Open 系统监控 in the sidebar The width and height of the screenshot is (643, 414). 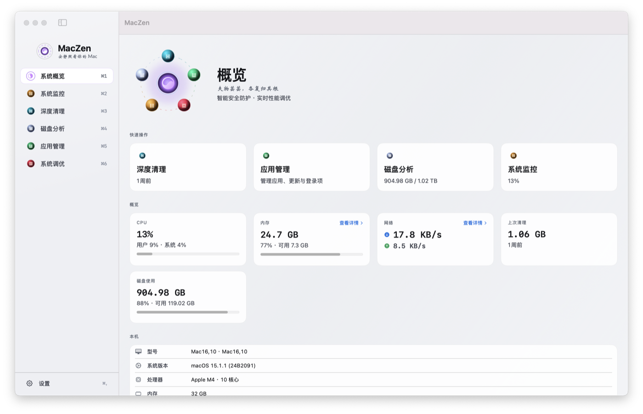coord(67,94)
